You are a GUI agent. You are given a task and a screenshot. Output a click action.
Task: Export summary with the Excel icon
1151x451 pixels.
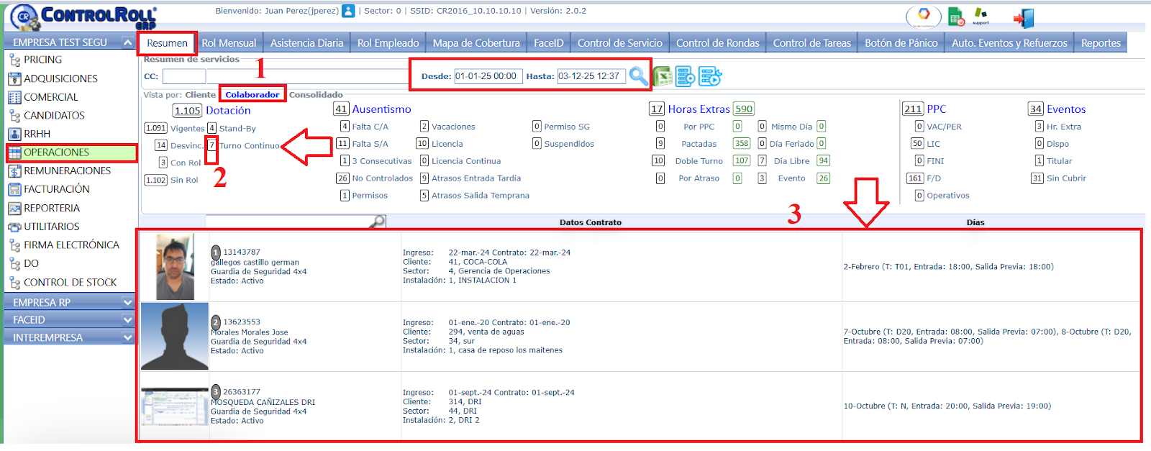click(x=663, y=76)
